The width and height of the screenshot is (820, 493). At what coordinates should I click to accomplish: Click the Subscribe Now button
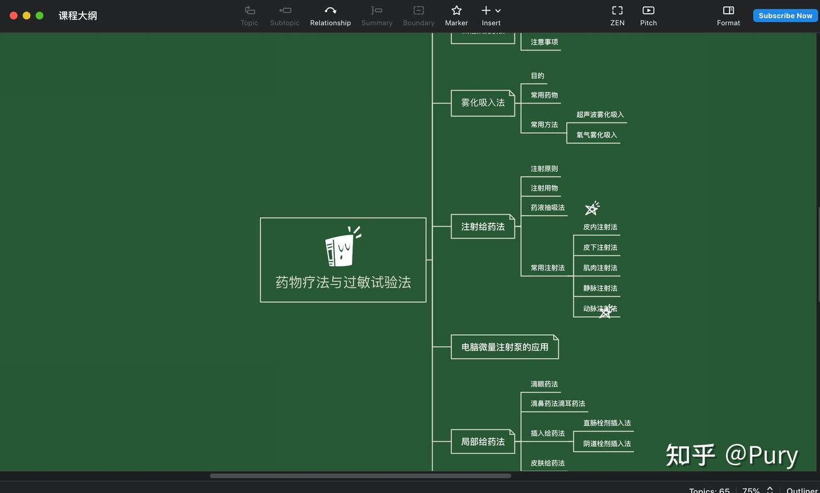(785, 15)
